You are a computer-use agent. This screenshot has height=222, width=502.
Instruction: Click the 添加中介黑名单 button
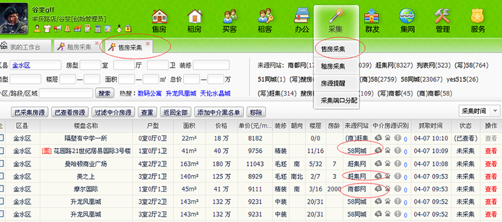tap(219, 112)
